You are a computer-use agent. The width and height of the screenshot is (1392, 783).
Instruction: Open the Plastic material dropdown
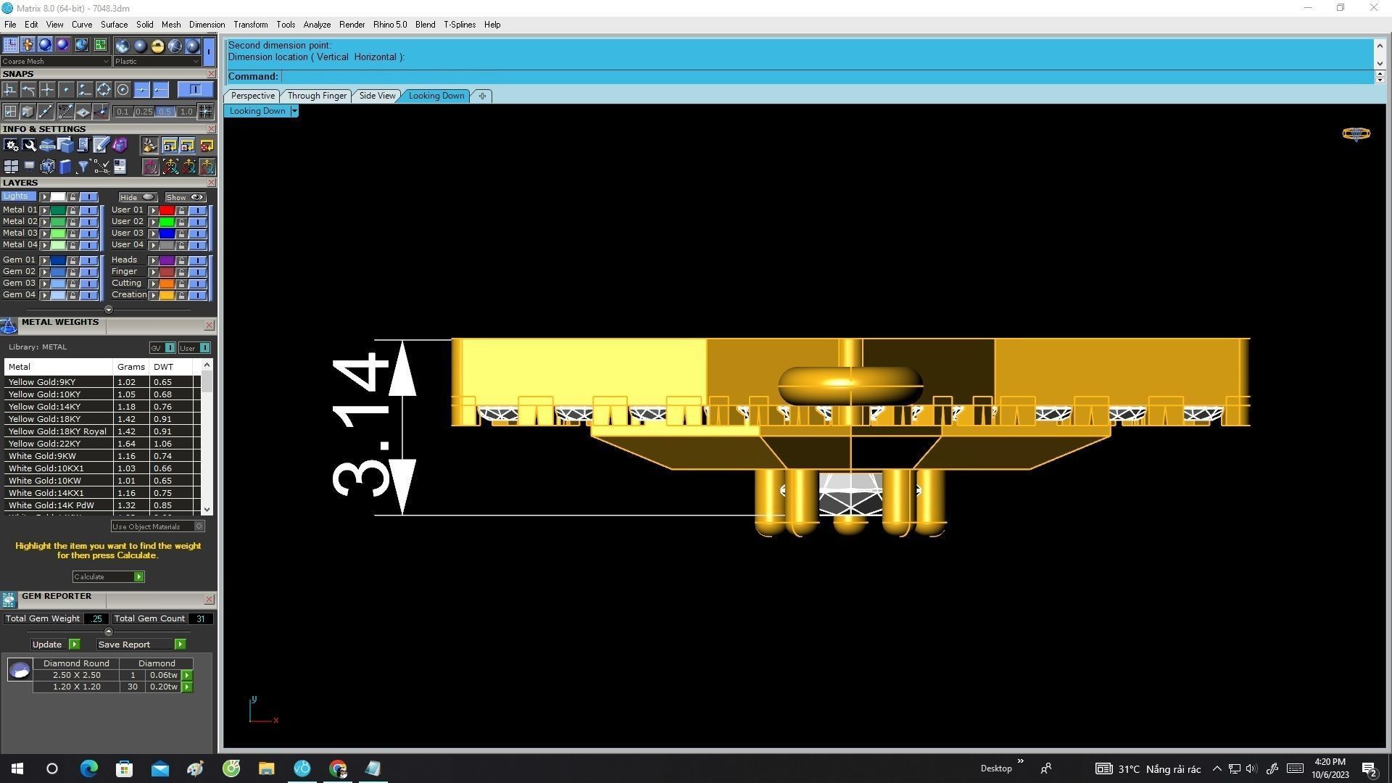[x=195, y=62]
